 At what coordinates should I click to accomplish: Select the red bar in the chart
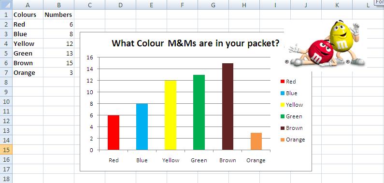(114, 132)
